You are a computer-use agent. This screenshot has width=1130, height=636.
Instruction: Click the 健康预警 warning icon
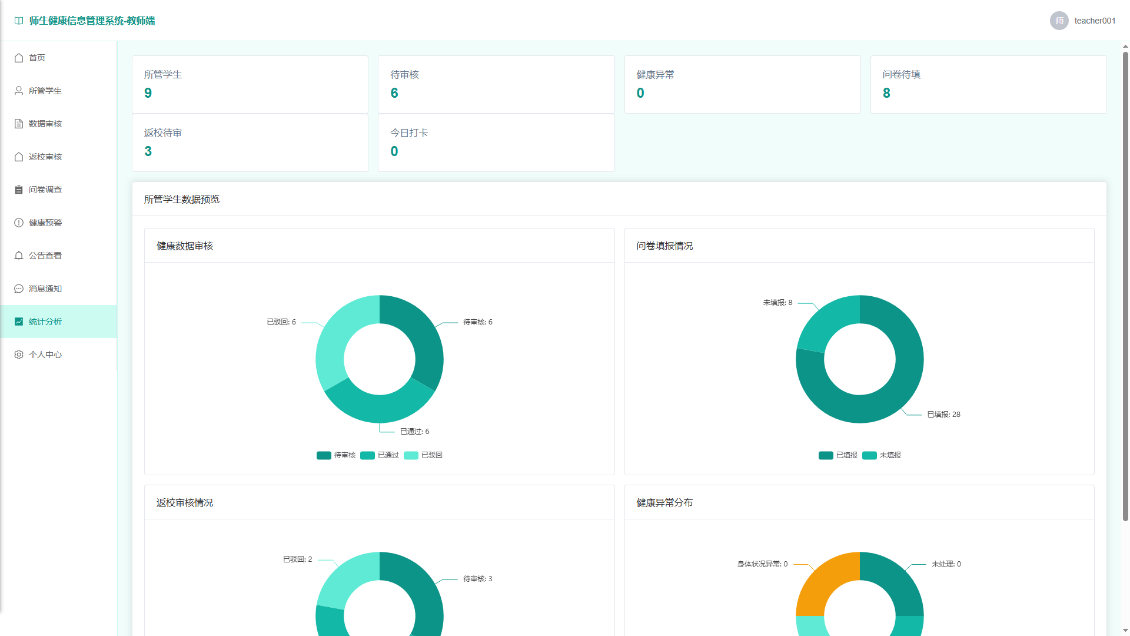point(19,223)
